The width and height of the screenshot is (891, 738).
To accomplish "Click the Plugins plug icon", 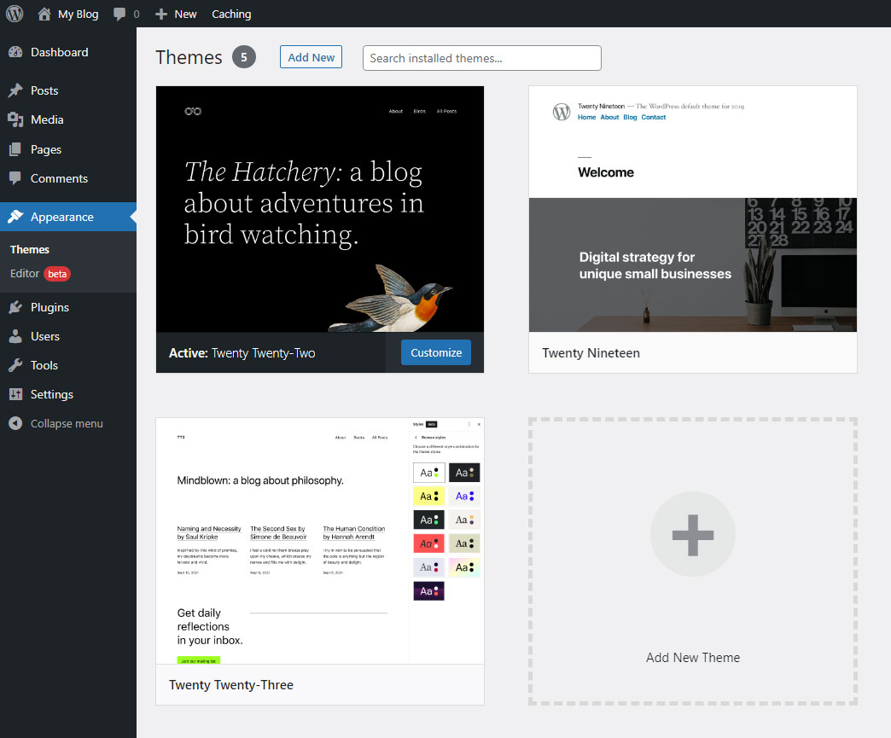I will pos(15,307).
